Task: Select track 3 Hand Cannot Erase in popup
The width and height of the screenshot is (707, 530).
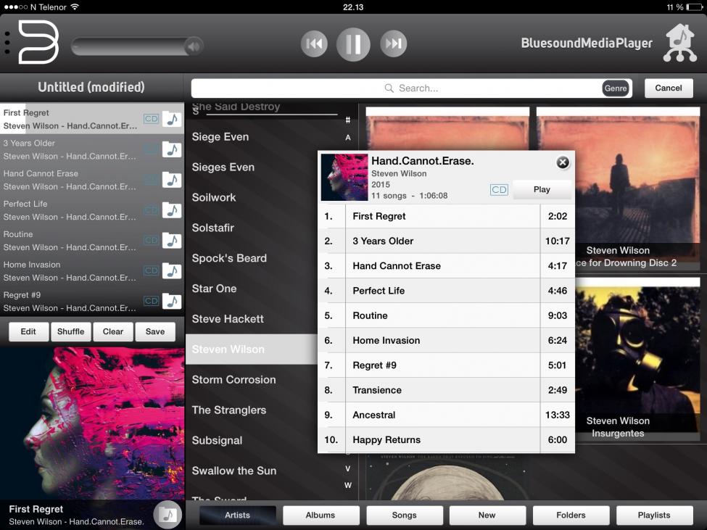Action: 447,266
